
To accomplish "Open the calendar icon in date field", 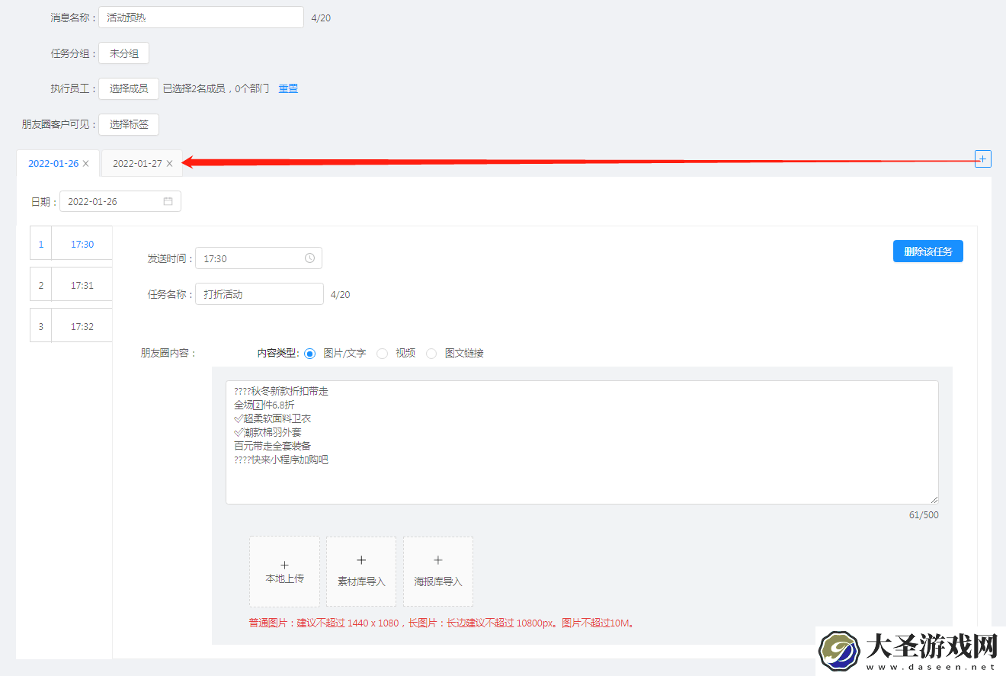I will [x=168, y=201].
